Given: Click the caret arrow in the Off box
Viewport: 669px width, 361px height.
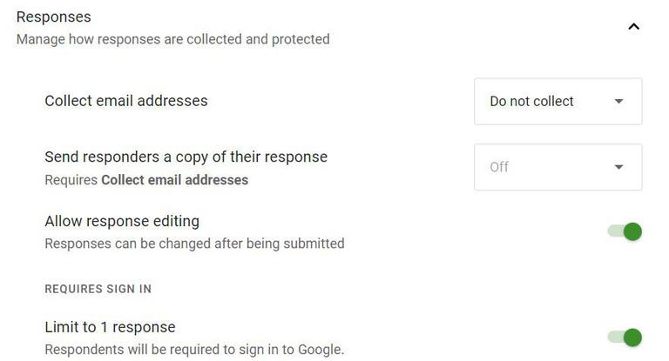Looking at the screenshot, I should 618,167.
